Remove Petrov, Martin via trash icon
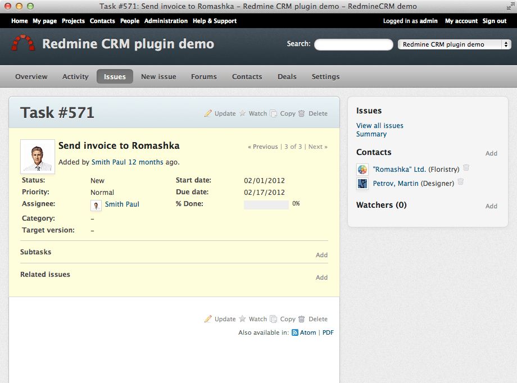 click(x=460, y=183)
